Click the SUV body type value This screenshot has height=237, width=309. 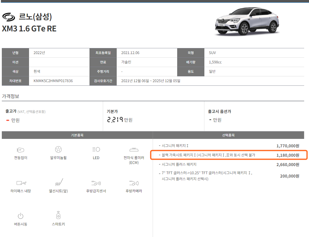(x=213, y=53)
